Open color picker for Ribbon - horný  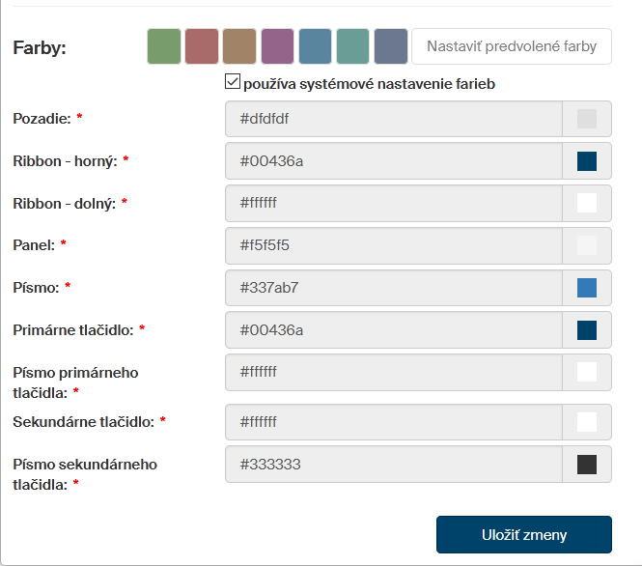(x=586, y=161)
